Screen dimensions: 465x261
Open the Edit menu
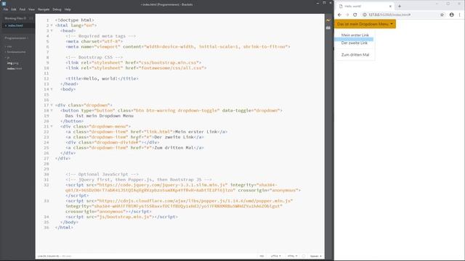(x=14, y=9)
